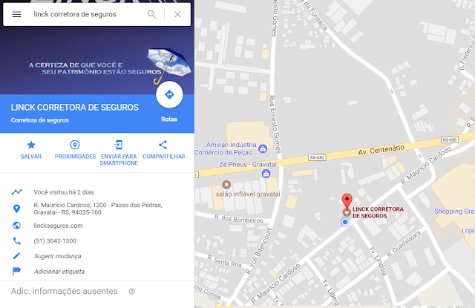Image resolution: width=475 pixels, height=308 pixels.
Task: Click the Amvian Indústria shop marker
Action: tap(263, 148)
